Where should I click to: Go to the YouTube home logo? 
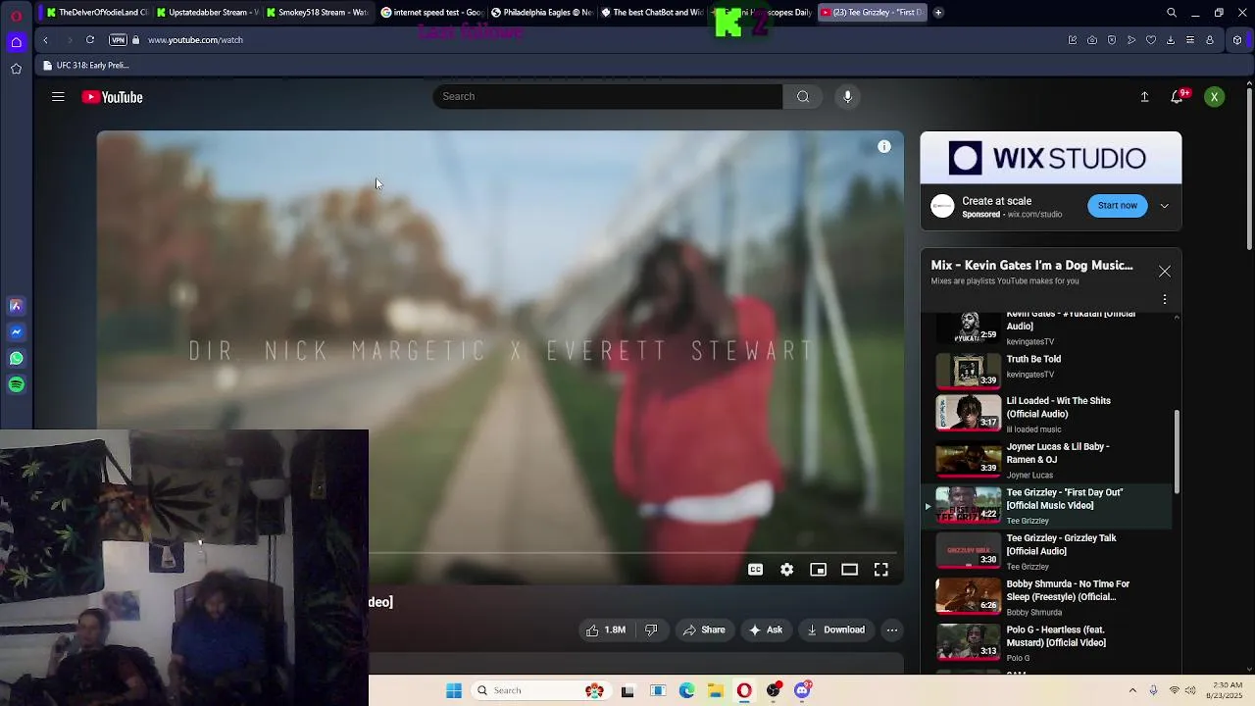113,97
